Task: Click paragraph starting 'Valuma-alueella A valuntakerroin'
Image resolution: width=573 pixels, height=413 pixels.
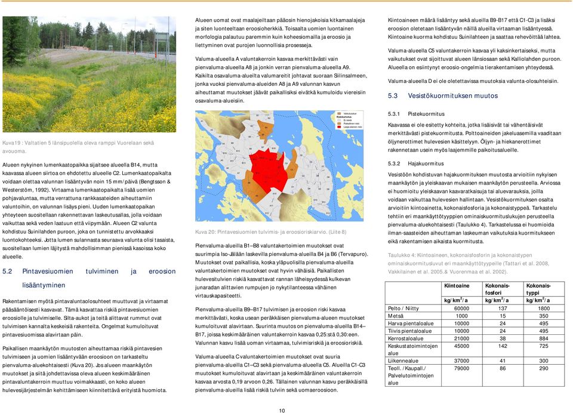Action: click(281, 80)
